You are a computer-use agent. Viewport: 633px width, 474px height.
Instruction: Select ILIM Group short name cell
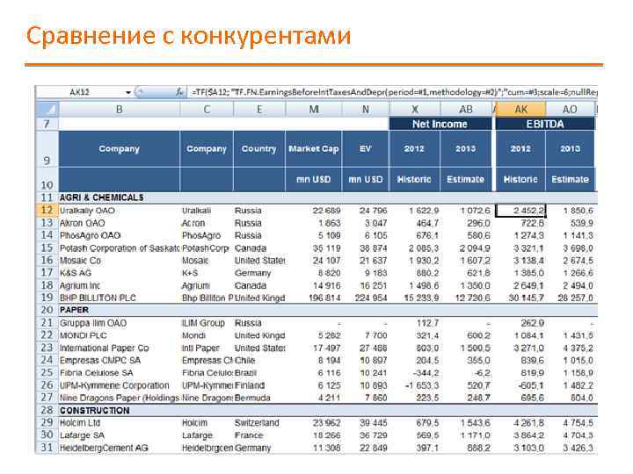(207, 323)
